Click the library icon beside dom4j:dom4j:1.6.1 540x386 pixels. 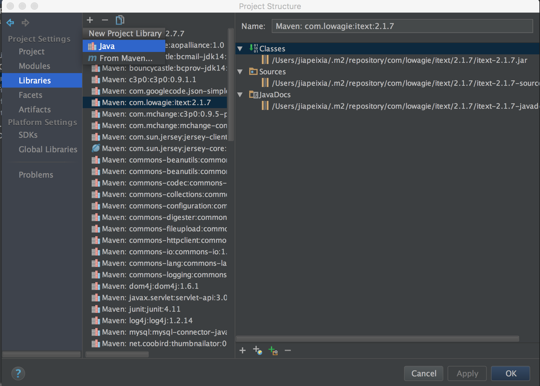[x=96, y=286]
